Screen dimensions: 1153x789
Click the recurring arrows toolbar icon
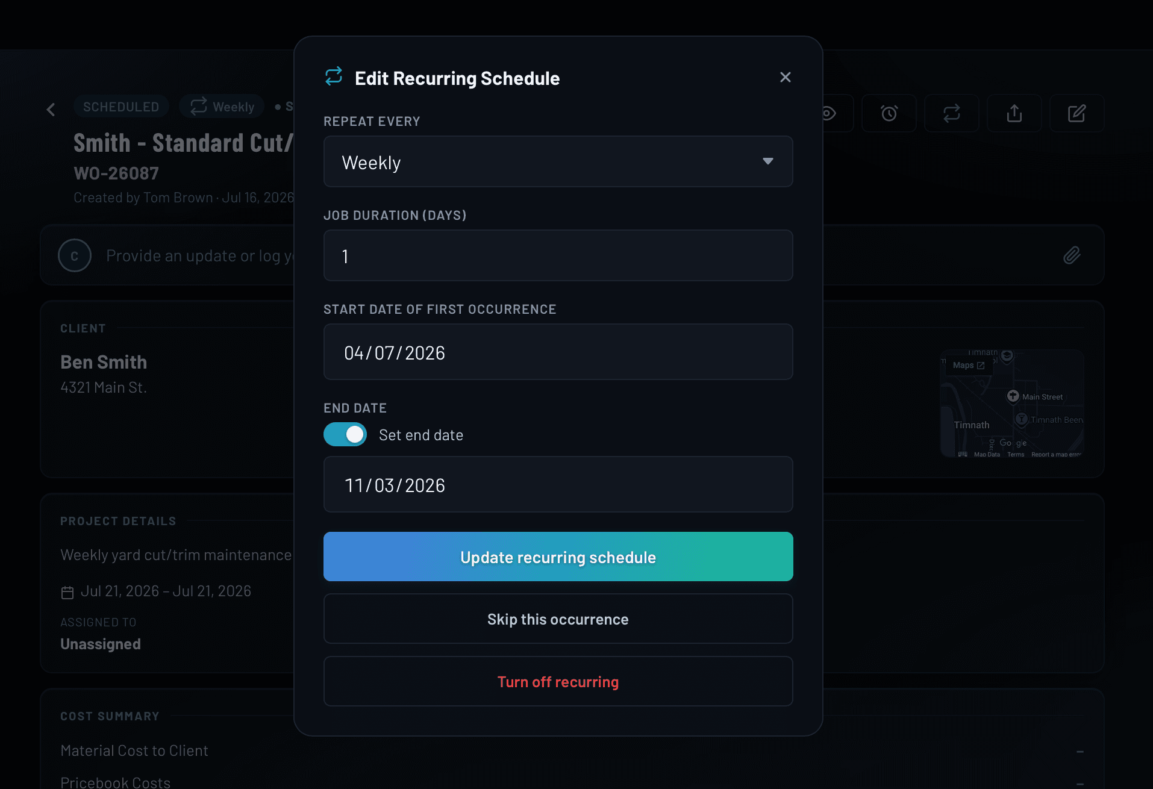[952, 113]
